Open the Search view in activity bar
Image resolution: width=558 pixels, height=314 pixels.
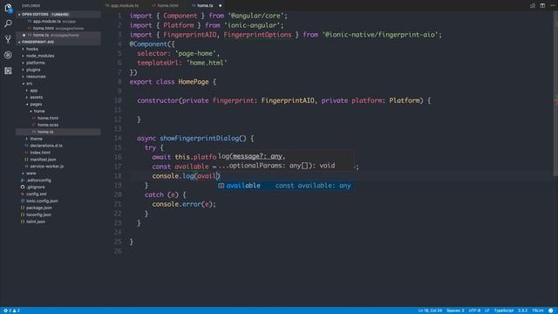coord(8,24)
